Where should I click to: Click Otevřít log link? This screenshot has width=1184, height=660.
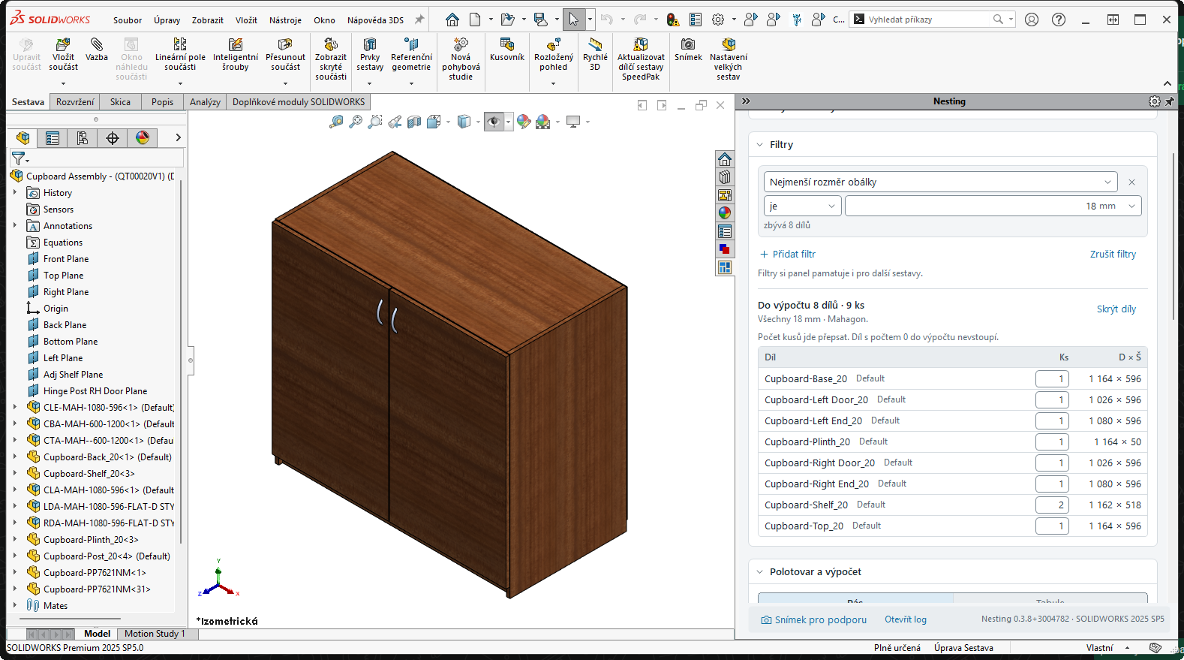906,620
